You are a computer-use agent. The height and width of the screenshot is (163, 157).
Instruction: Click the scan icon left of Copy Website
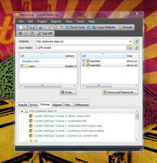click(89, 28)
